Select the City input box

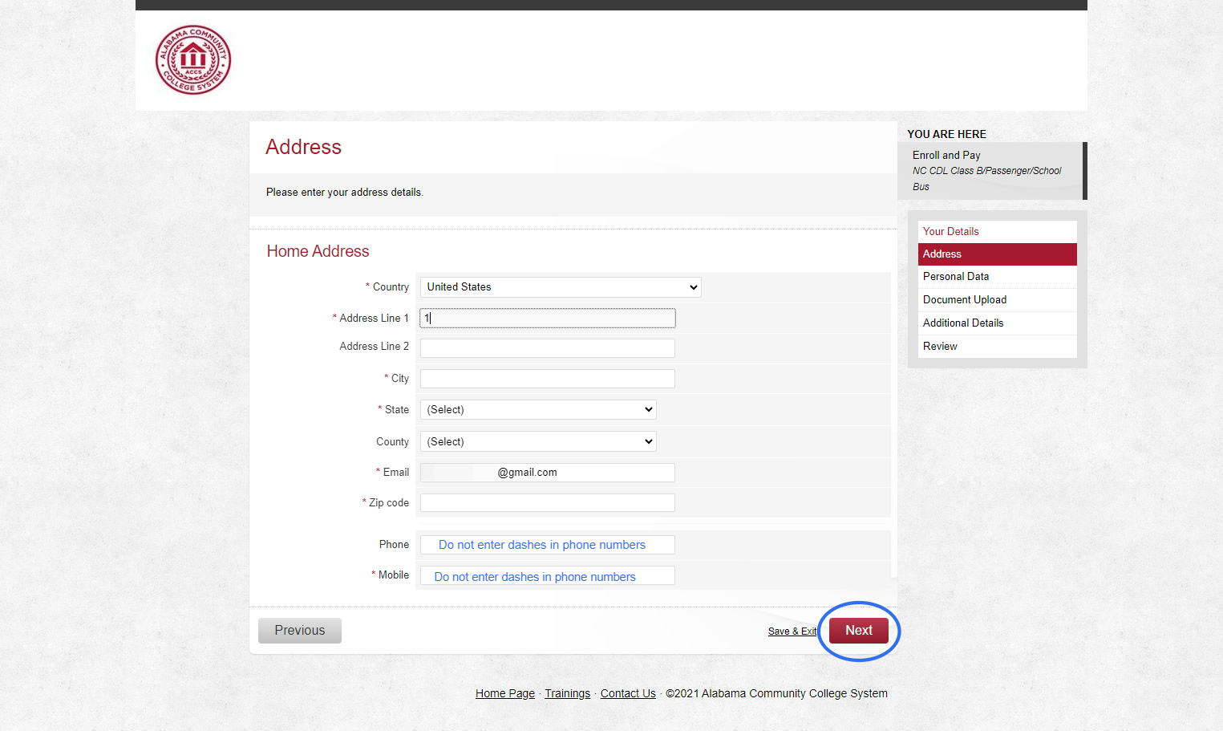(x=548, y=379)
